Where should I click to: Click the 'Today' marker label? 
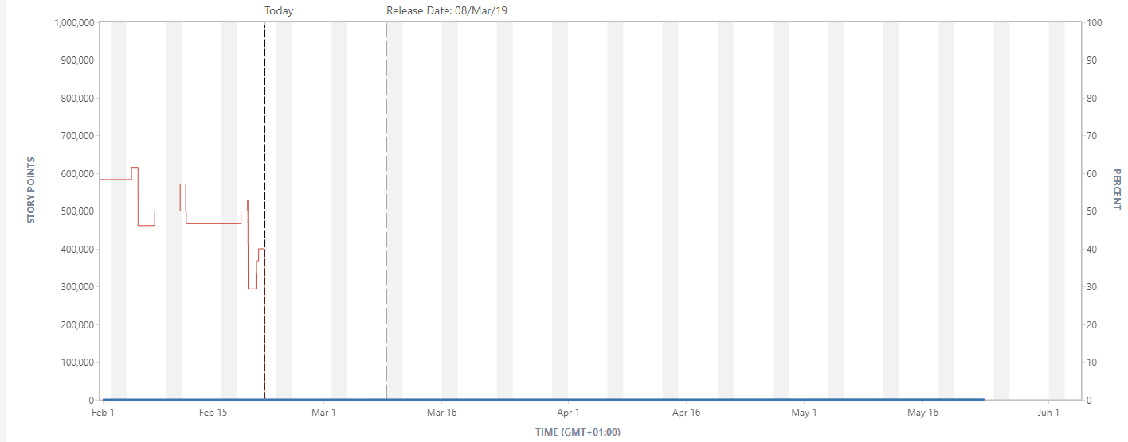tap(279, 11)
